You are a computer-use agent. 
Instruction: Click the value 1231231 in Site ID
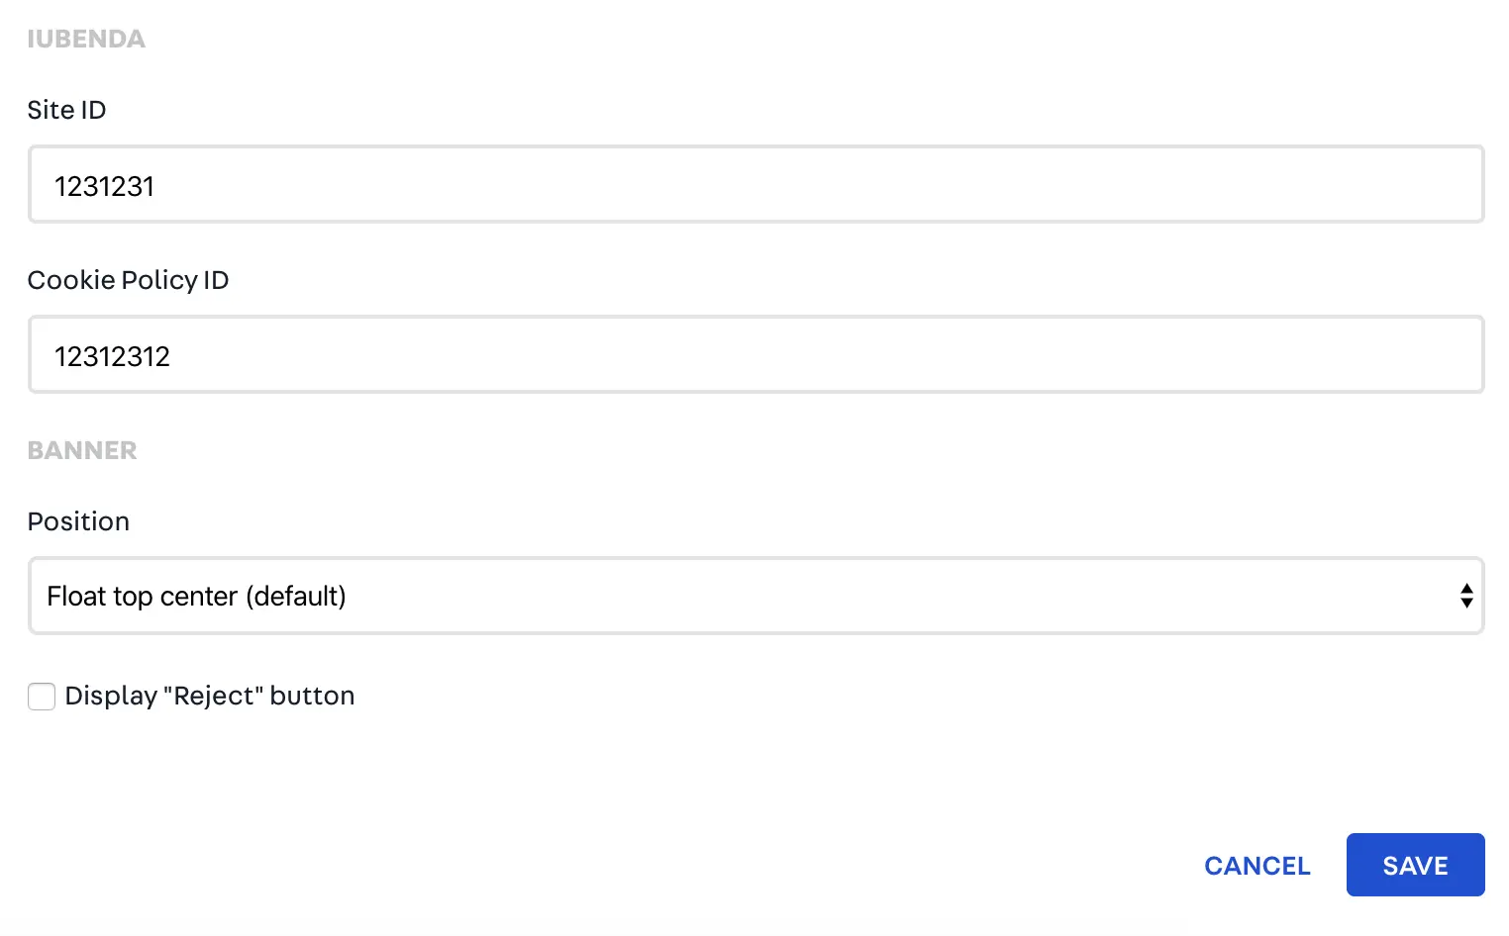pyautogui.click(x=104, y=186)
